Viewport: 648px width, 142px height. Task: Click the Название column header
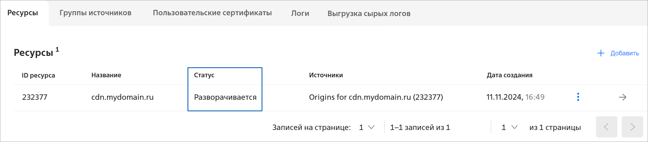click(x=106, y=75)
